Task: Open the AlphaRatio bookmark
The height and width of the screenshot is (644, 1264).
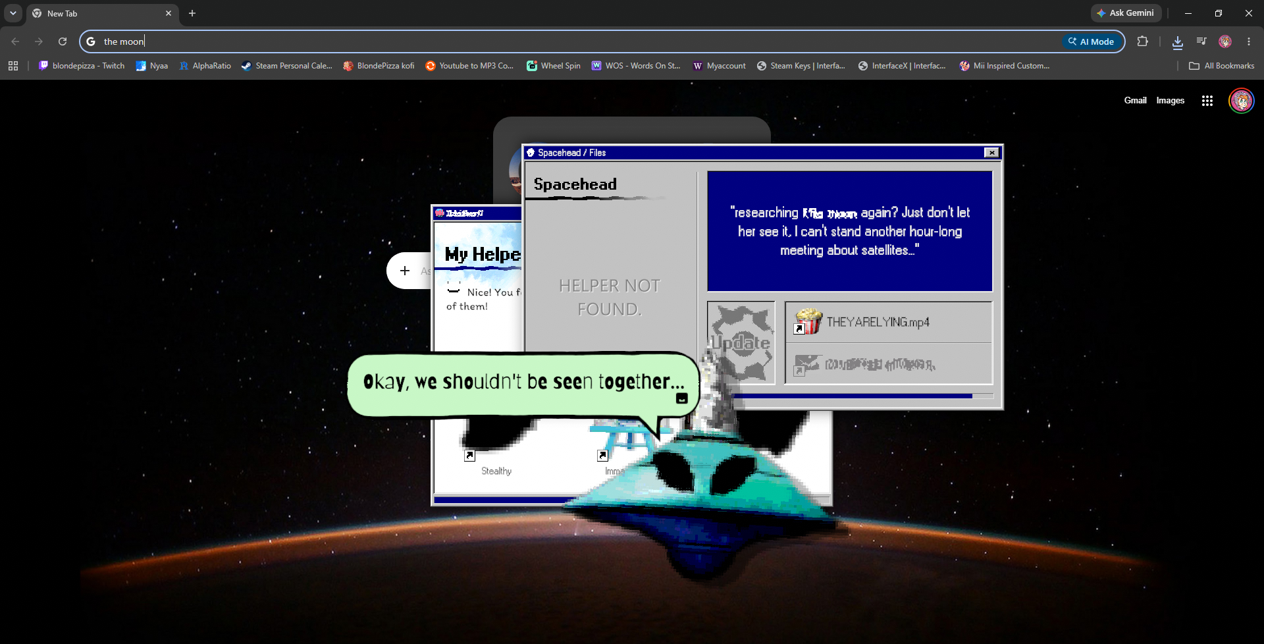Action: tap(205, 66)
